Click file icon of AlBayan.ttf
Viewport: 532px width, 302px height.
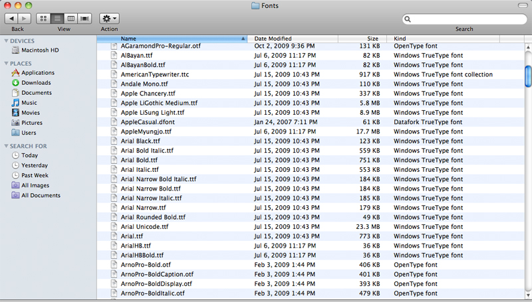(114, 56)
